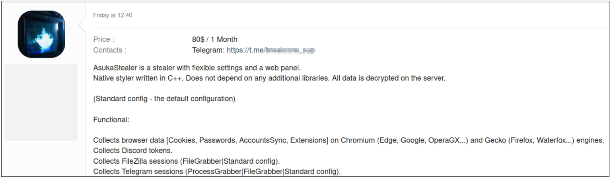Click the post's speech-bubble pointer arrow
This screenshot has height=178, width=611.
[x=82, y=26]
